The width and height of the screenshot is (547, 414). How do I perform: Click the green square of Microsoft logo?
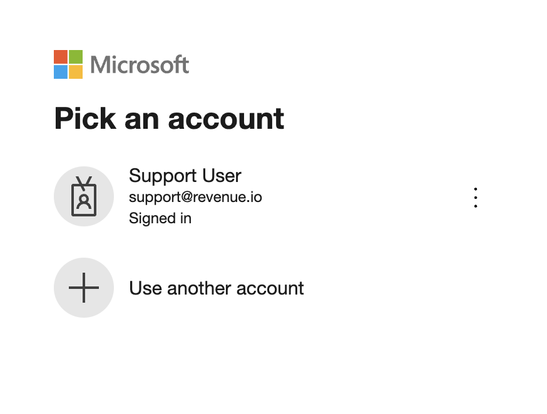click(76, 57)
